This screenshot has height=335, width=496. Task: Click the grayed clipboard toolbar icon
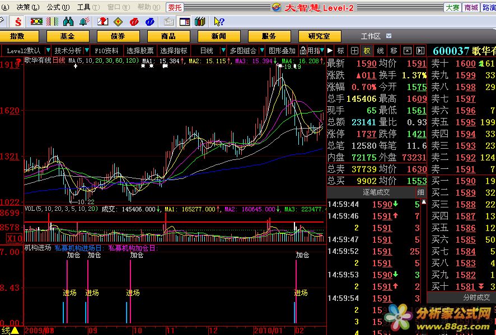169,21
